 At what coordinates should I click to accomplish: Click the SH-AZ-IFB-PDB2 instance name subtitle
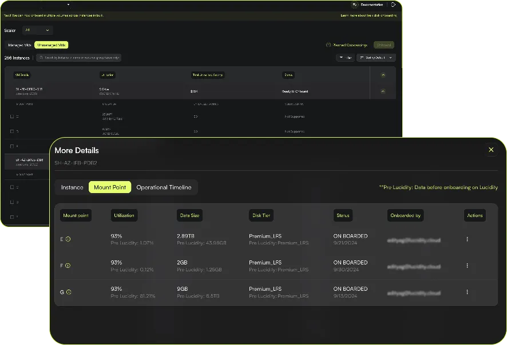76,163
